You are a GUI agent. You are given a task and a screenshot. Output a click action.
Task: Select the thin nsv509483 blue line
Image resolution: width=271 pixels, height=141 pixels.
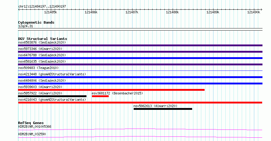click(x=140, y=70)
